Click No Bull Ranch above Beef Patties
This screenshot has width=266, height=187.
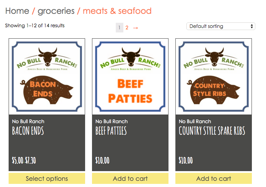click(x=112, y=121)
